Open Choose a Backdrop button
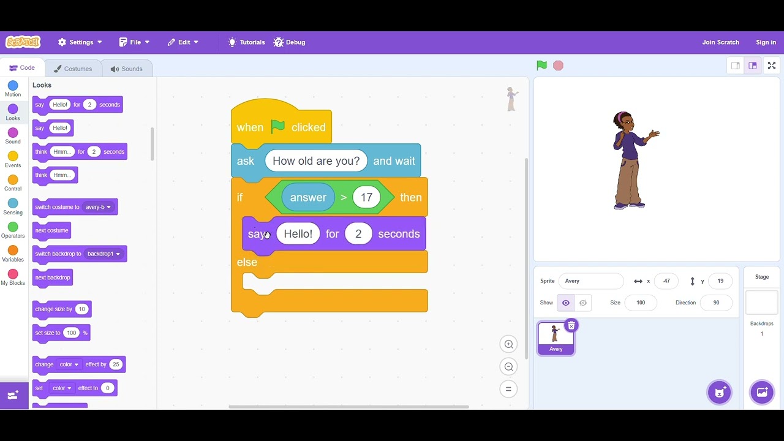 (762, 392)
